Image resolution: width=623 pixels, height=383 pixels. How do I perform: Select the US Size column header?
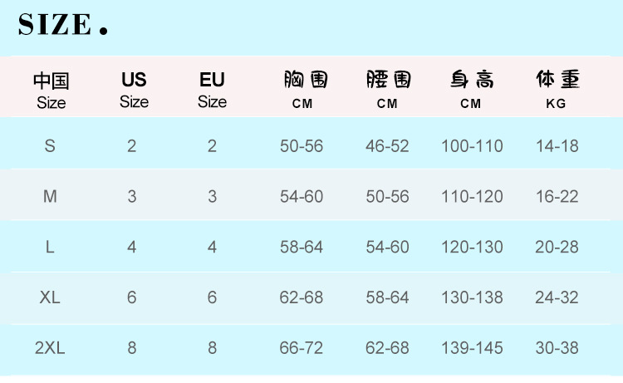(x=134, y=90)
